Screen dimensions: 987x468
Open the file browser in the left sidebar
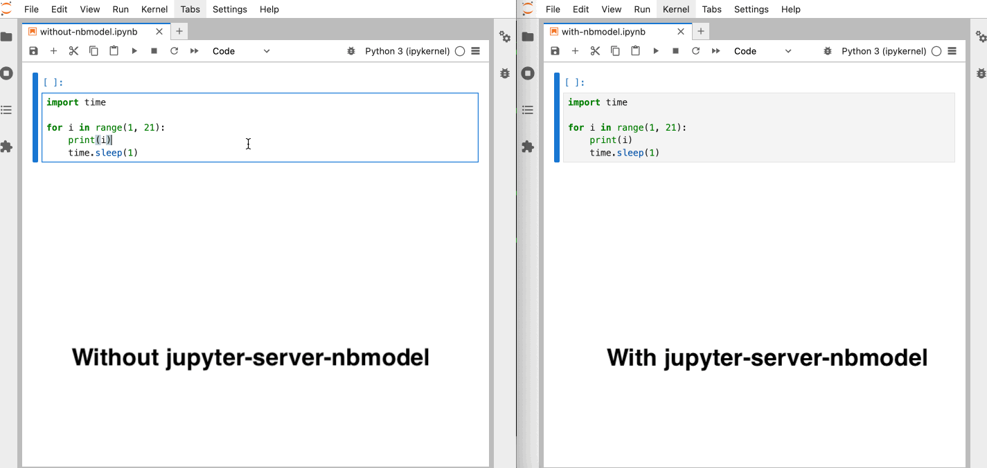(x=7, y=36)
